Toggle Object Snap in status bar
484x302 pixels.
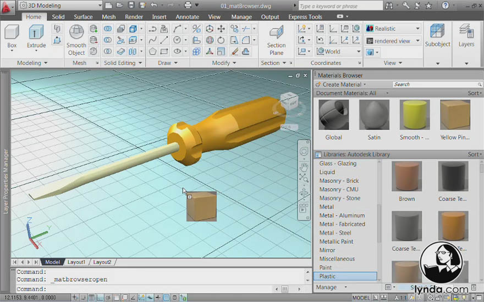(117, 298)
